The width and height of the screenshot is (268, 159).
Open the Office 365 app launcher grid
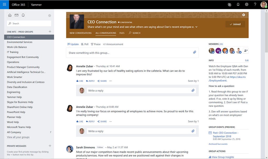[x=4, y=4]
